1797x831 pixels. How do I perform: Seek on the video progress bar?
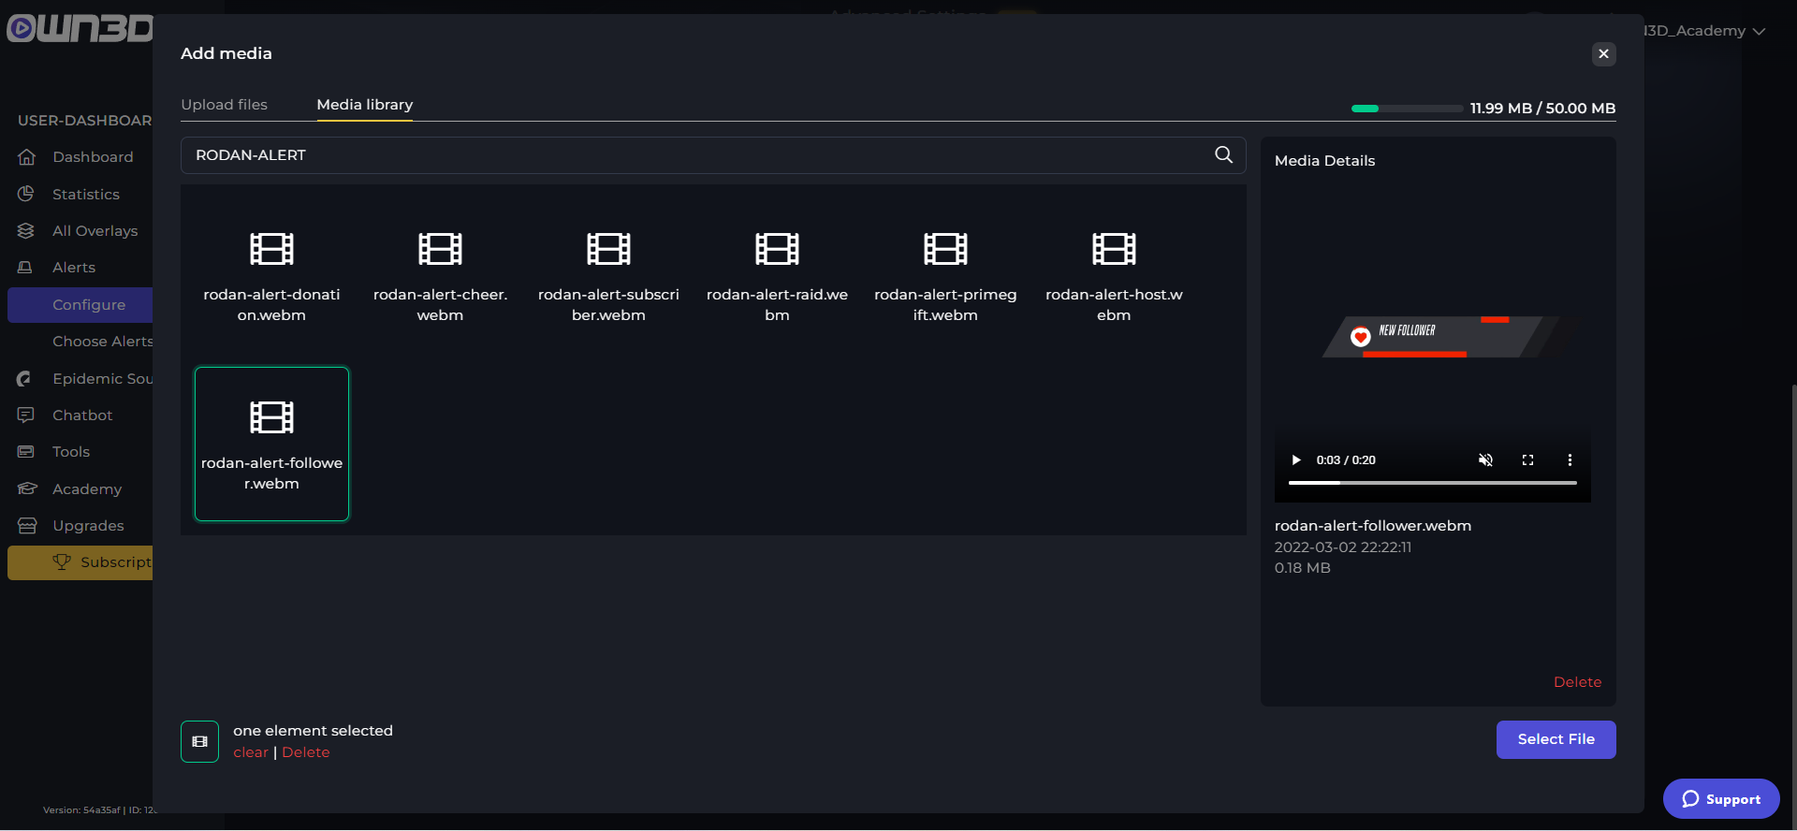pos(1432,483)
